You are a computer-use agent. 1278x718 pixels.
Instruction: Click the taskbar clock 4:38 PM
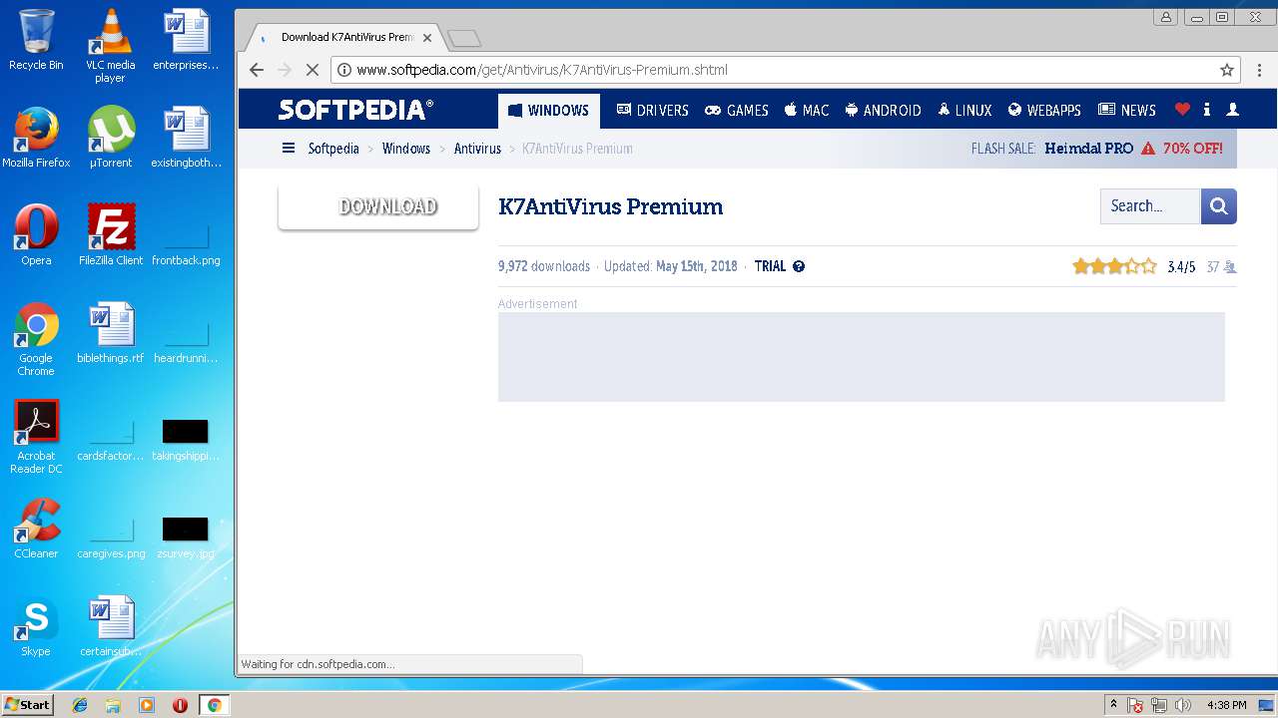click(x=1226, y=705)
